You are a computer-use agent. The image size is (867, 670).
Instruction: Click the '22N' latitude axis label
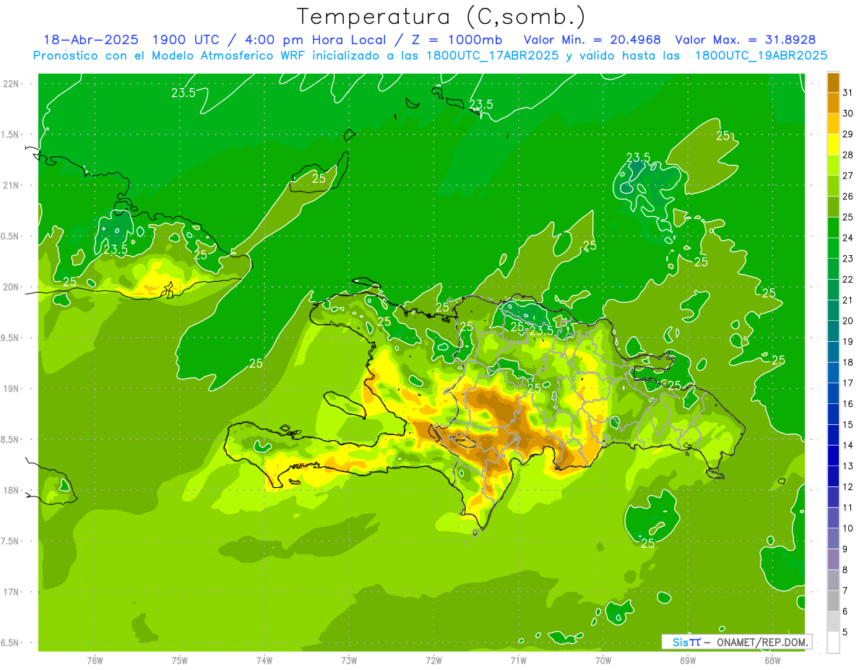coord(11,84)
